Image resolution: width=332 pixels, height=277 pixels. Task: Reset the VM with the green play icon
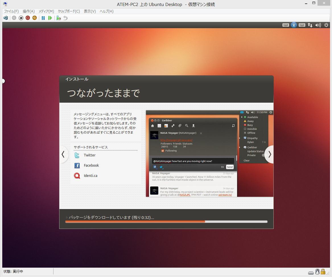50,18
